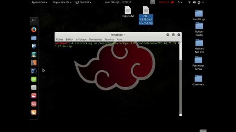Open the Maltego icon in the dock
The height and width of the screenshot is (132, 236).
pos(34,71)
